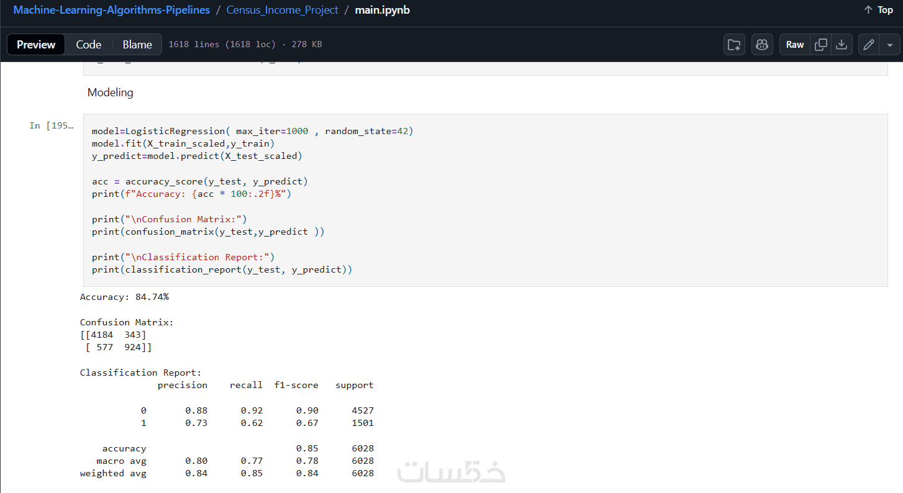This screenshot has width=903, height=493.
Task: Click the print("\nConfusion Matrix:") code line
Action: (170, 219)
